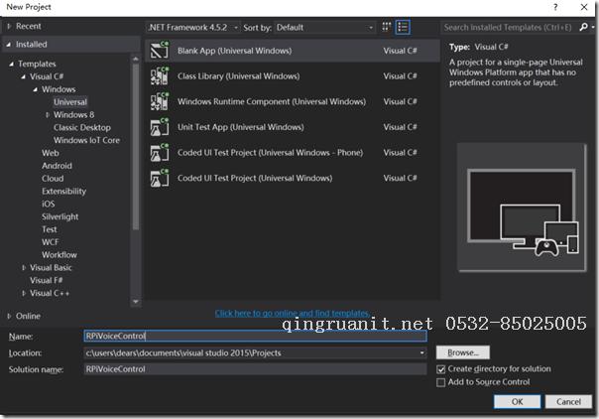
Task: Click the Solution name input field
Action: tap(255, 369)
